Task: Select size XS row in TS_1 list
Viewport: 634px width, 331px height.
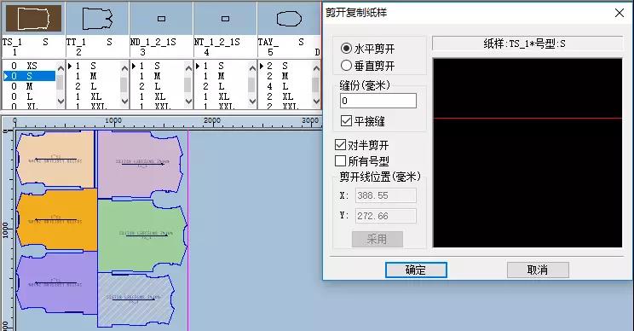Action: point(29,66)
